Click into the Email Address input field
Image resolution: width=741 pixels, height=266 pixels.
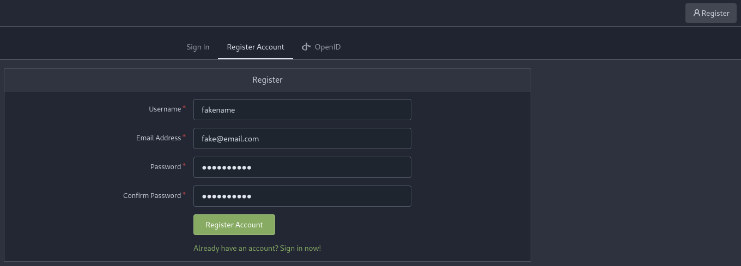pos(302,138)
